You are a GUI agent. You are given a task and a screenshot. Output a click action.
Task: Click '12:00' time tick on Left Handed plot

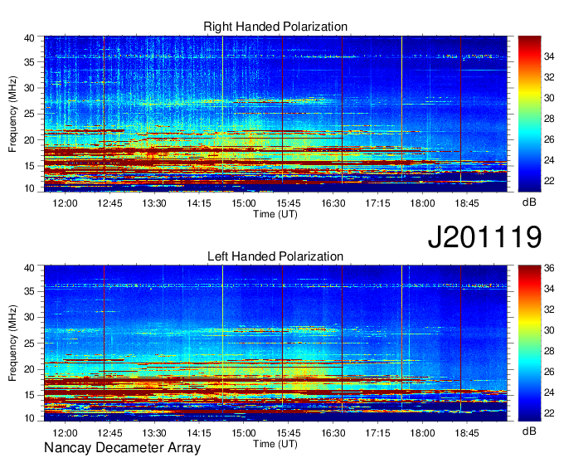click(x=65, y=432)
